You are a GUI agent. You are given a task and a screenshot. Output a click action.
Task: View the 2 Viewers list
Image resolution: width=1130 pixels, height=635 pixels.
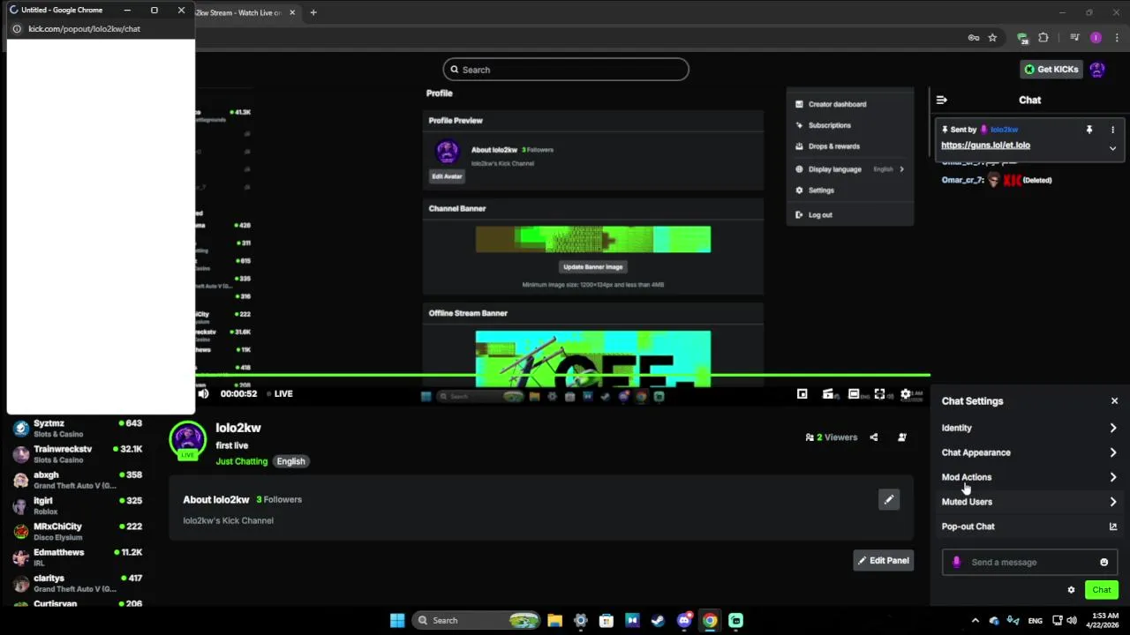831,437
